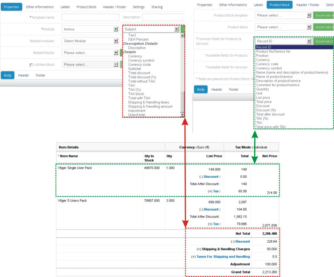
Task: Toggle the ListView block checkbox
Action: [31, 65]
